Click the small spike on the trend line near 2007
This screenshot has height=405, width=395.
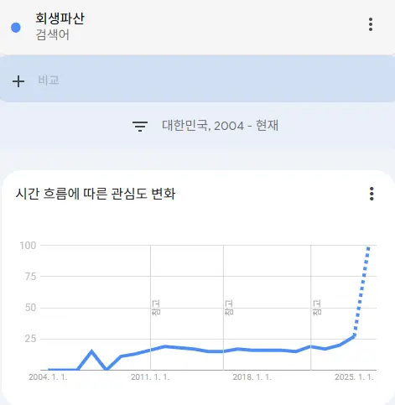pyautogui.click(x=91, y=351)
